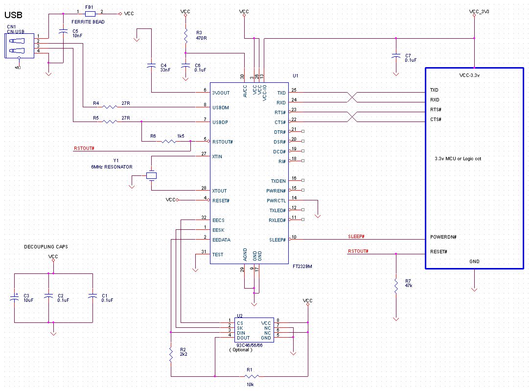Image resolution: width=532 pixels, height=391 pixels.
Task: Click the 3V3OUT pin label
Action: tap(221, 93)
